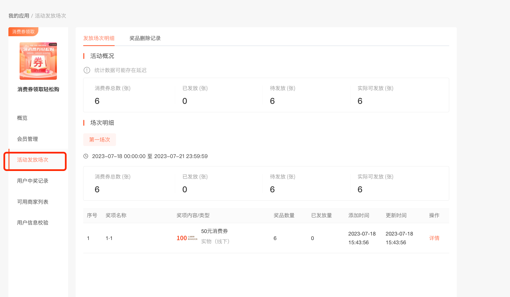The height and width of the screenshot is (297, 510).
Task: Click the 添加时间 column header
Action: pos(359,215)
